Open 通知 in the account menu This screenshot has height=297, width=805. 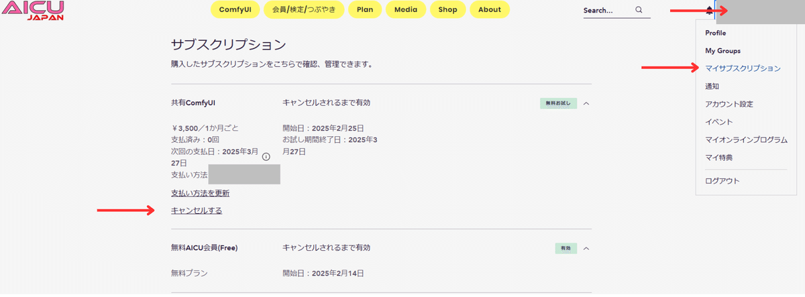coord(712,86)
